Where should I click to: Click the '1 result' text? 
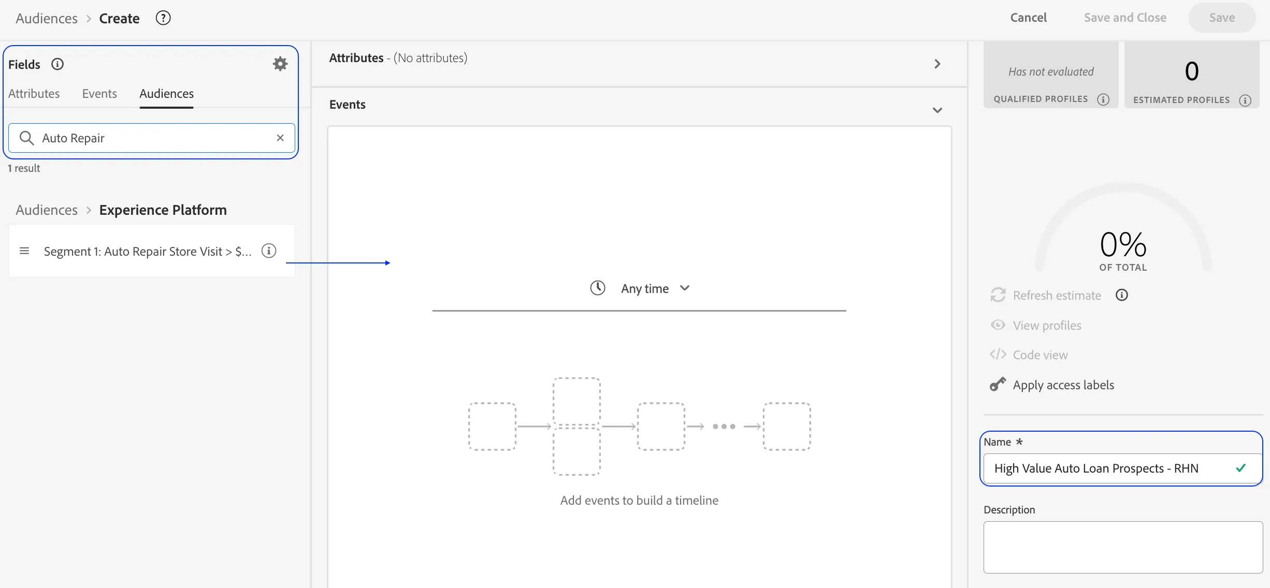pos(24,168)
